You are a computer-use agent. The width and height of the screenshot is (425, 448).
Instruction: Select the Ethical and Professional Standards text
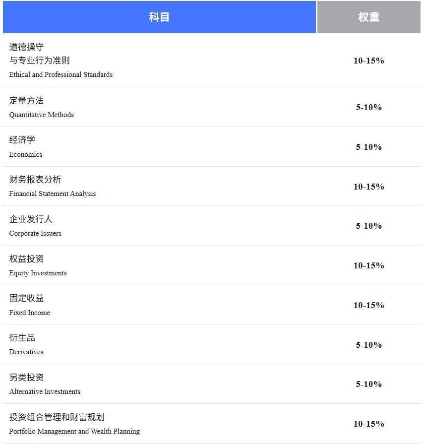(61, 75)
